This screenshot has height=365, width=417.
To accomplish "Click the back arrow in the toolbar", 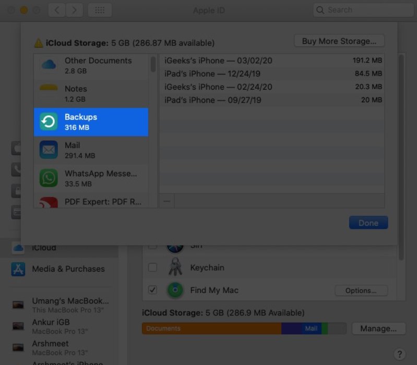I will pos(57,10).
